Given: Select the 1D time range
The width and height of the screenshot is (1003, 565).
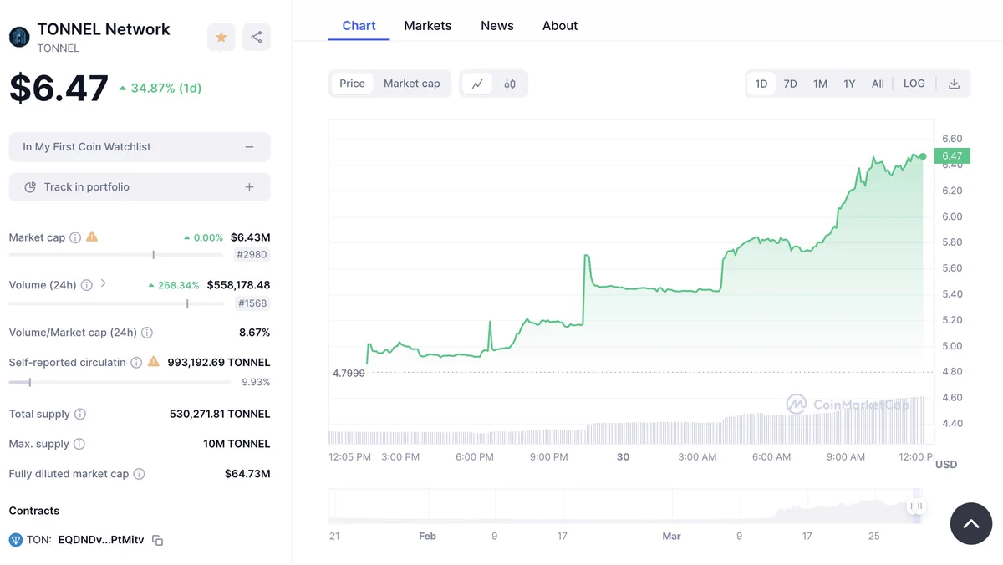Looking at the screenshot, I should point(761,84).
